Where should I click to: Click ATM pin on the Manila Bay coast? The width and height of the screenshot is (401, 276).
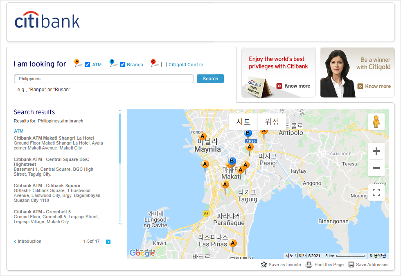coord(205,164)
